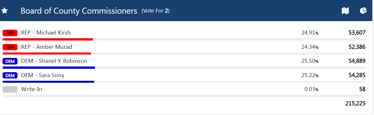Click the DEM badge for Sara Sooy
Viewport: 374px width, 115px height.
tap(10, 75)
